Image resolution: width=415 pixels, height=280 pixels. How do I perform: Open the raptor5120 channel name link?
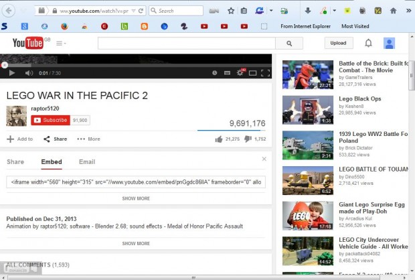pos(45,109)
